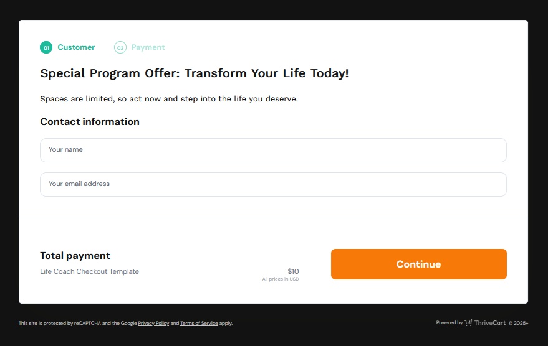Click the $10 price amount
The image size is (548, 346).
point(293,271)
